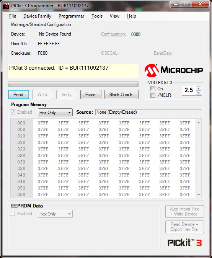This screenshot has height=258, width=212.
Task: Click the Microchip logo
Action: click(x=173, y=70)
